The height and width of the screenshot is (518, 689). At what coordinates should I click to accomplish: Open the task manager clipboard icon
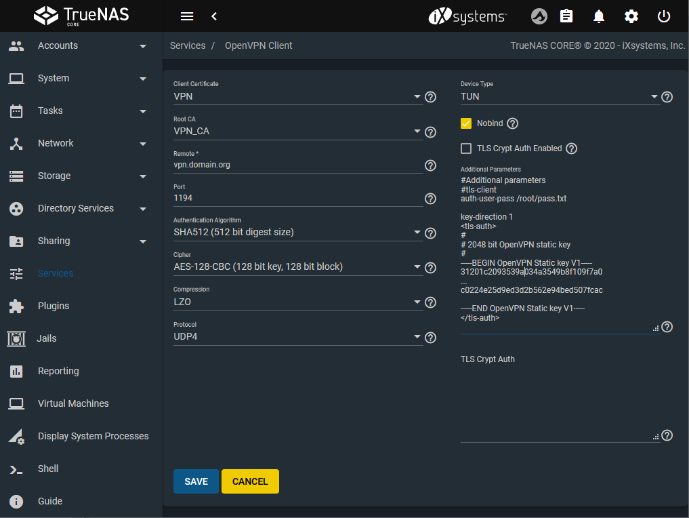tap(566, 16)
